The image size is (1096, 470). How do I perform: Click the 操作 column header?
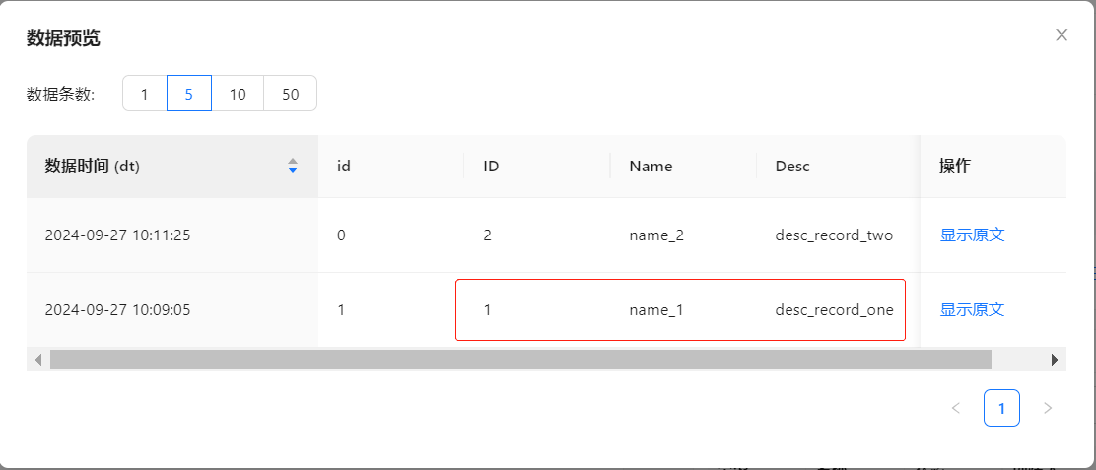pos(955,167)
